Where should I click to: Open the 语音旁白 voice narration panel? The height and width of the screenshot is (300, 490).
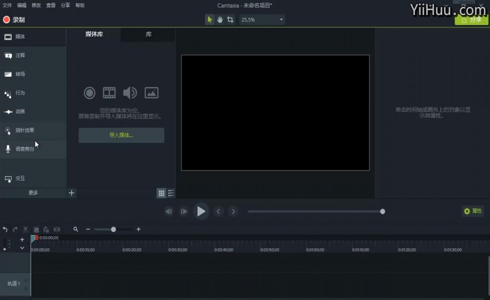(x=33, y=149)
